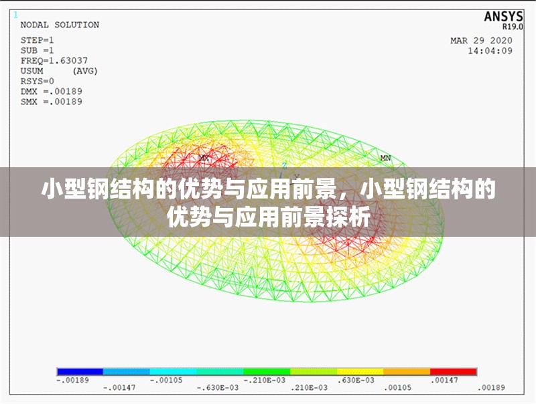Image resolution: width=536 pixels, height=404 pixels.
Task: Click the MAR 29 2020 date stamp
Action: 481,41
